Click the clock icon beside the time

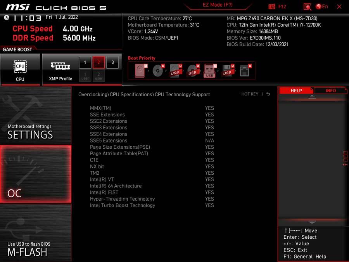tap(7, 17)
